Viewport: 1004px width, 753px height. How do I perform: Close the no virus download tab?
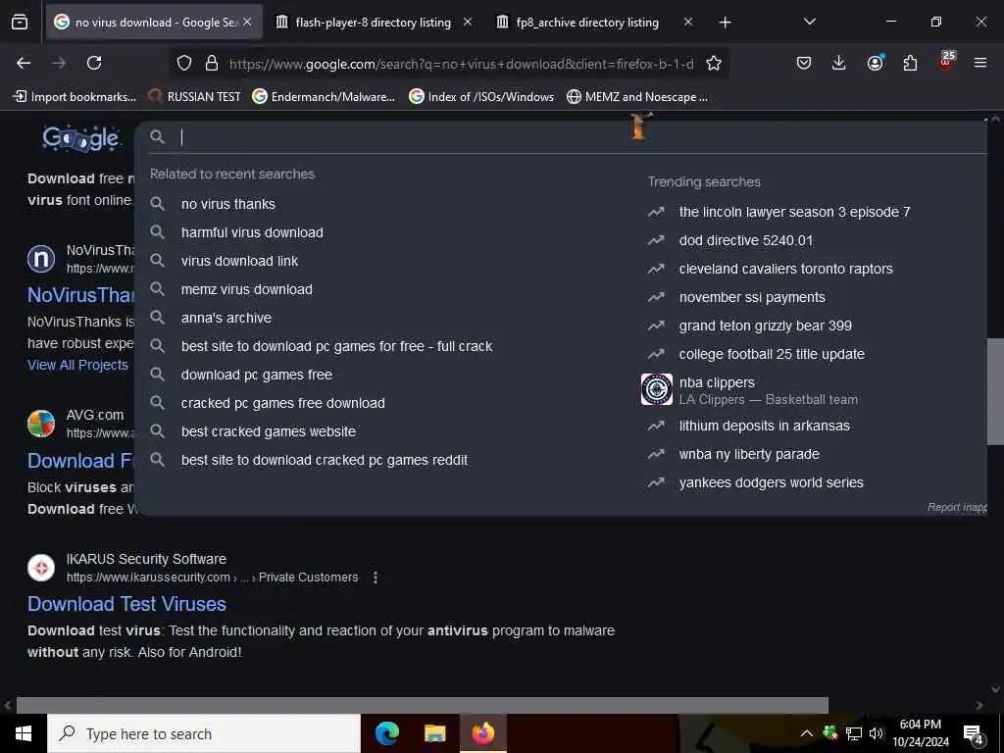click(x=247, y=22)
